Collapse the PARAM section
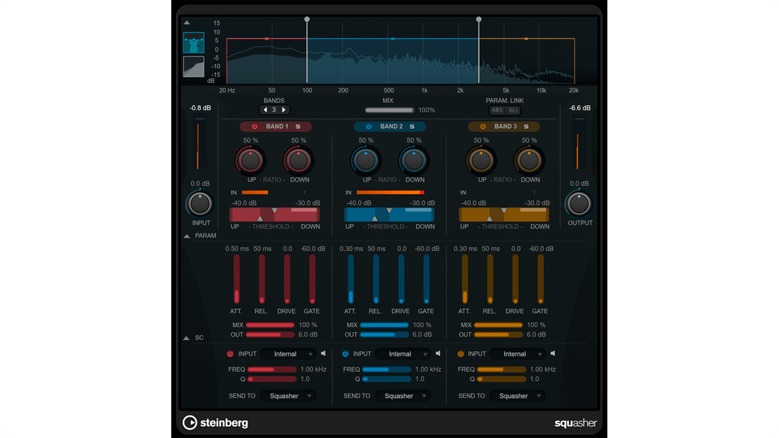Viewport: 779px width, 438px height. [x=187, y=236]
